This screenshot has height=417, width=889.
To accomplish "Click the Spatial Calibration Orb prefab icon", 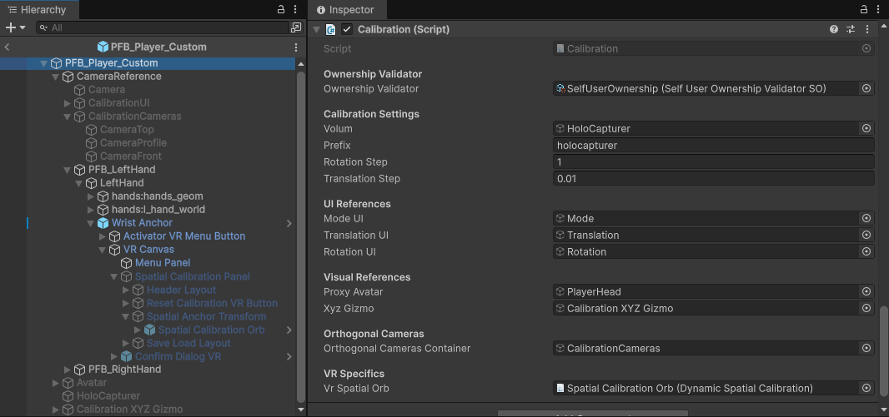I will 149,330.
